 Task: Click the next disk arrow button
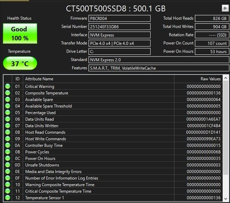(x=225, y=8)
